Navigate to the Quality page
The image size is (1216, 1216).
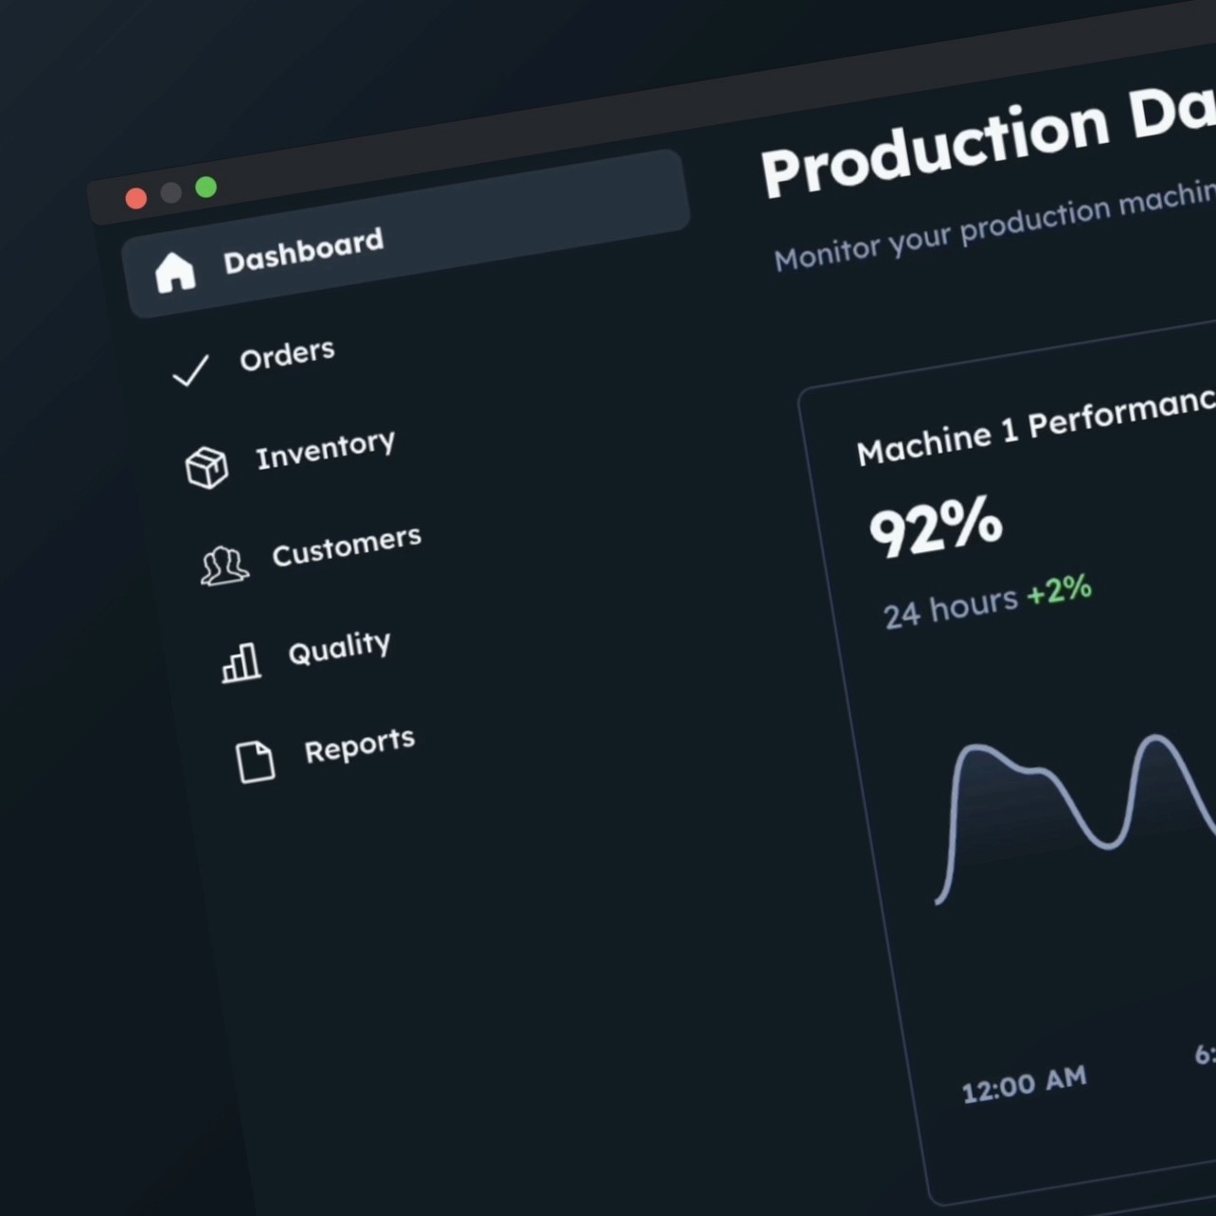339,648
